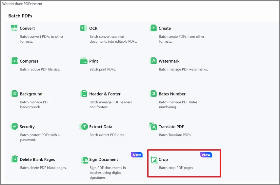Click 'Batch manage PDF headers and footers.' text
Image resolution: width=280 pixels, height=185 pixels.
(111, 104)
